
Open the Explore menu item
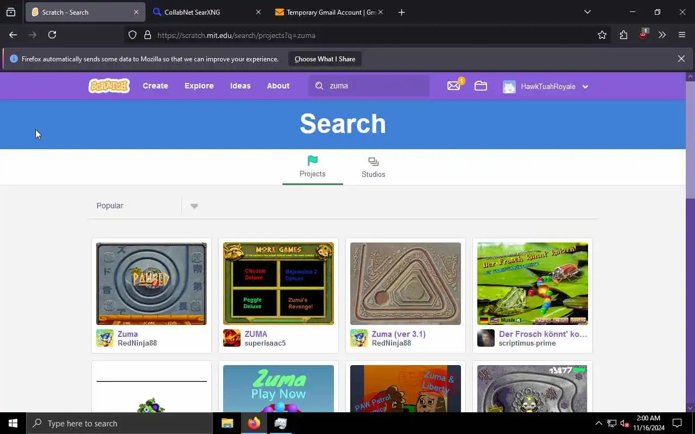coord(199,86)
